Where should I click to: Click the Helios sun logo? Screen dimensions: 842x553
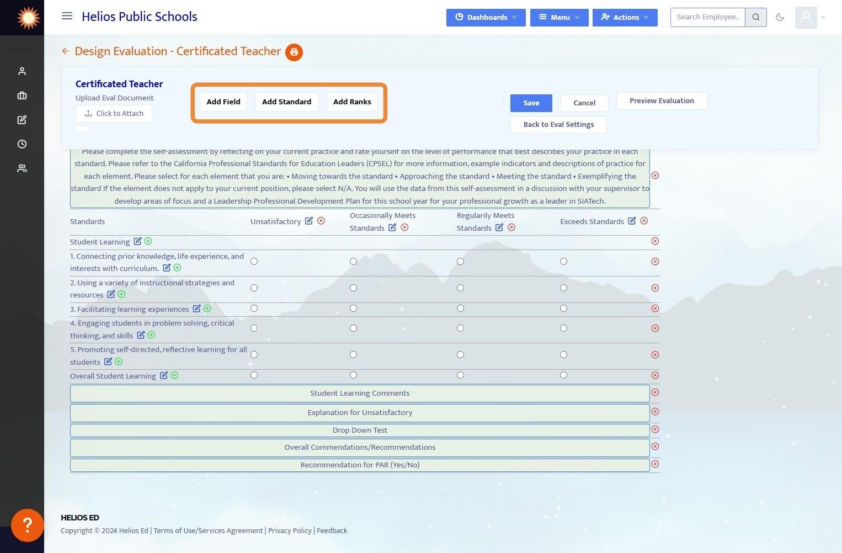[28, 18]
